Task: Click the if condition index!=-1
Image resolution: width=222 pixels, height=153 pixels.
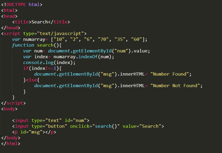Action: coord(44,68)
